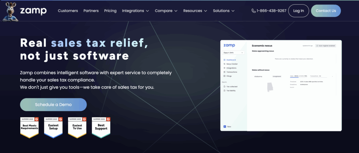Click the Alabama sales progress bar

[x=298, y=78]
